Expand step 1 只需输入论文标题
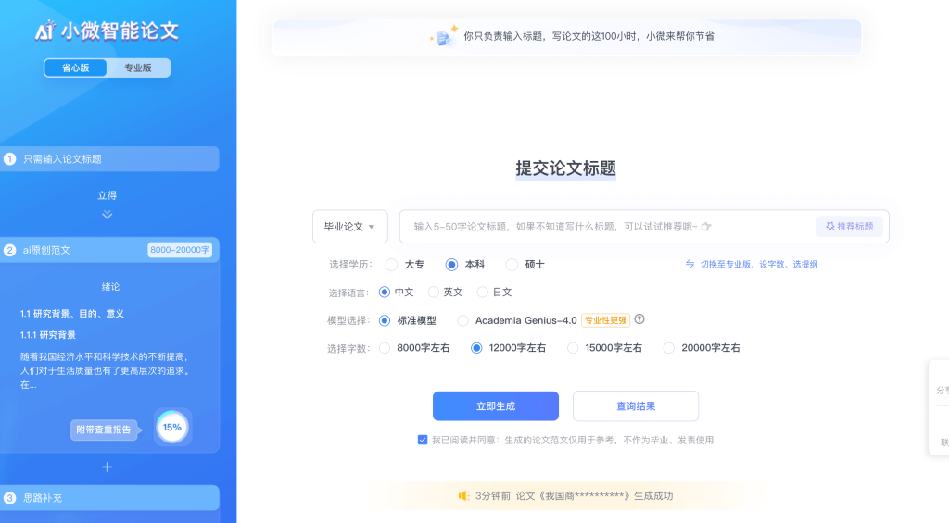949x523 pixels. [x=109, y=159]
